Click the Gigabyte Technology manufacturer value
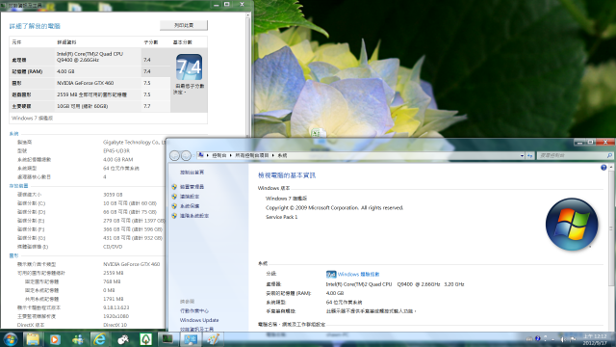Viewport: 616px width, 347px height. 135,142
